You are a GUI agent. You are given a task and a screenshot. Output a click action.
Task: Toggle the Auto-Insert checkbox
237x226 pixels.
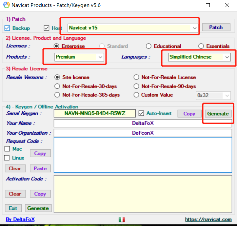click(x=141, y=113)
